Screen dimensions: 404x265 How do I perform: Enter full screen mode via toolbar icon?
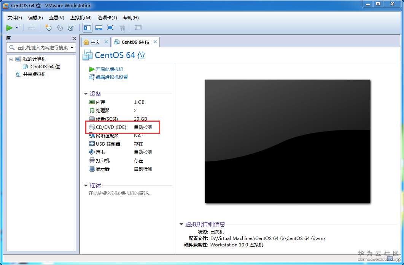tap(110, 28)
